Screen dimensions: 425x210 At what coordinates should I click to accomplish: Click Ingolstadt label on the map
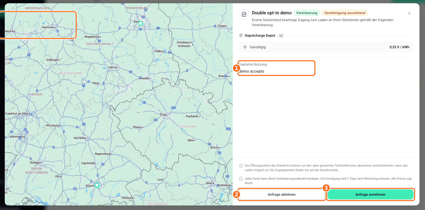[88, 163]
